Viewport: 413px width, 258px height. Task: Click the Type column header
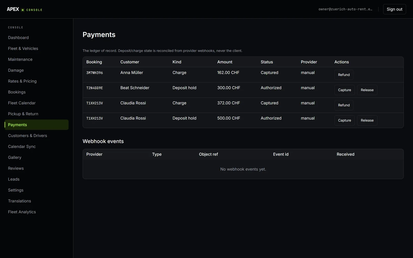point(157,154)
